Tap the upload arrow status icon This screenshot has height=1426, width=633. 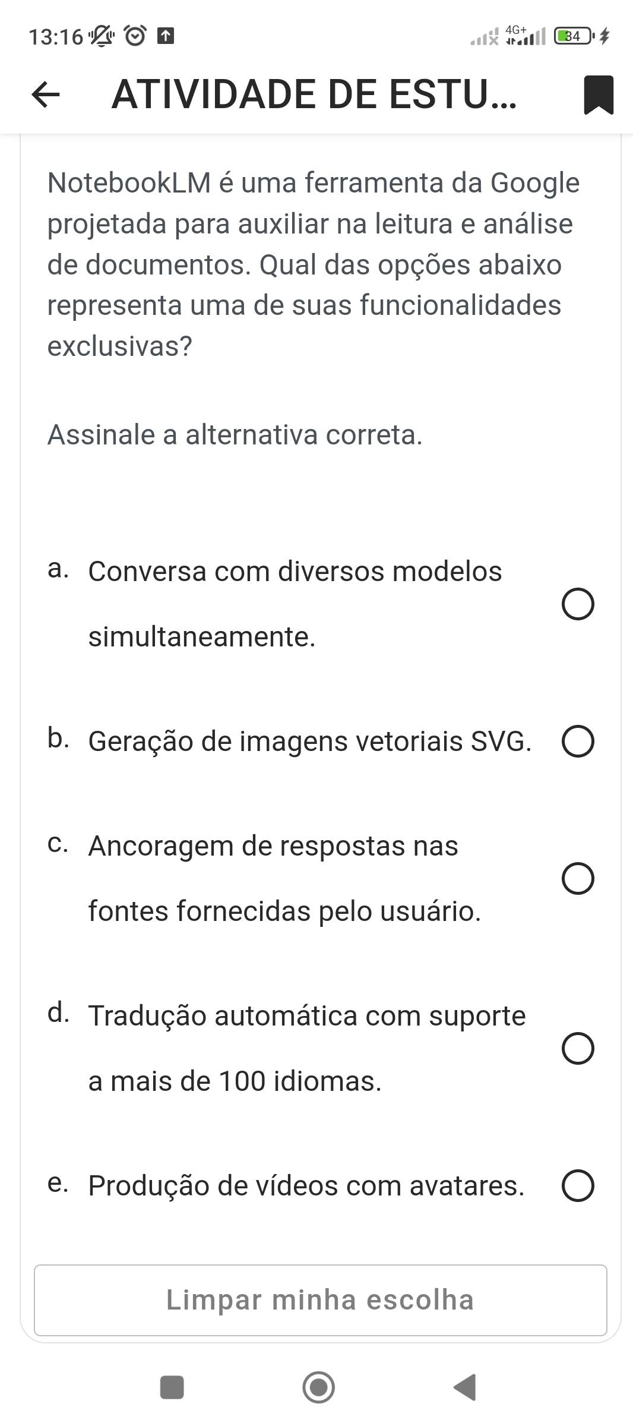165,37
